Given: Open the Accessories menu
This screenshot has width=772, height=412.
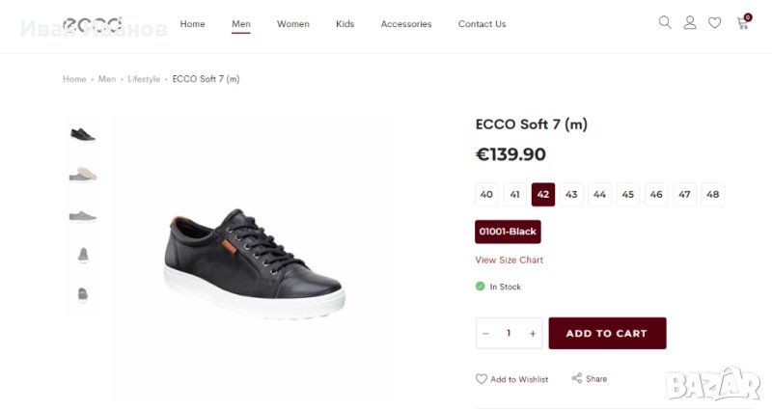Looking at the screenshot, I should point(406,24).
